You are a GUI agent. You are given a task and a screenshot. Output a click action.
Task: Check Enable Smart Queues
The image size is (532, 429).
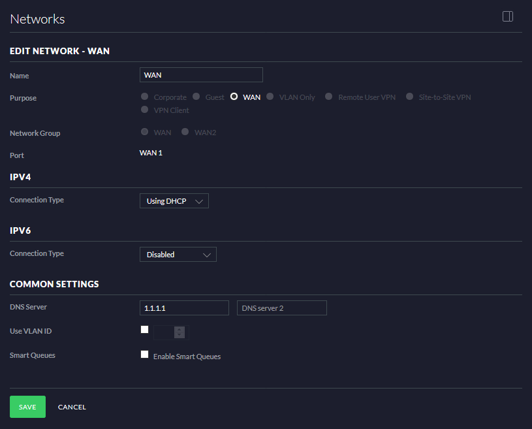(144, 354)
